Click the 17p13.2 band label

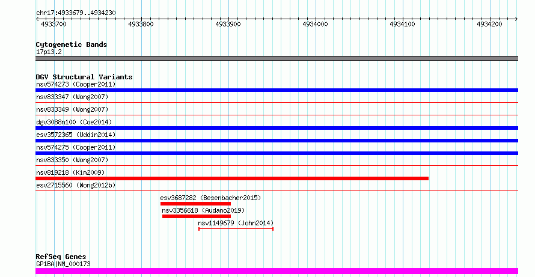click(x=49, y=52)
